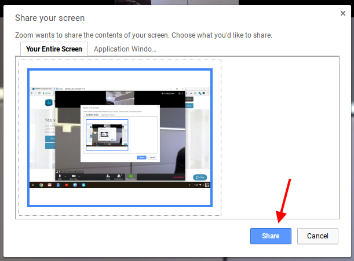Click the Gmail icon in the preview's shelf
The image size is (354, 261).
click(50, 185)
